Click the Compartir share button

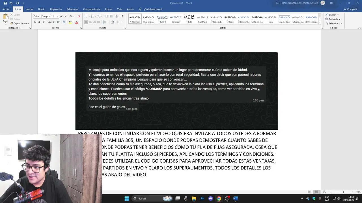350,9
